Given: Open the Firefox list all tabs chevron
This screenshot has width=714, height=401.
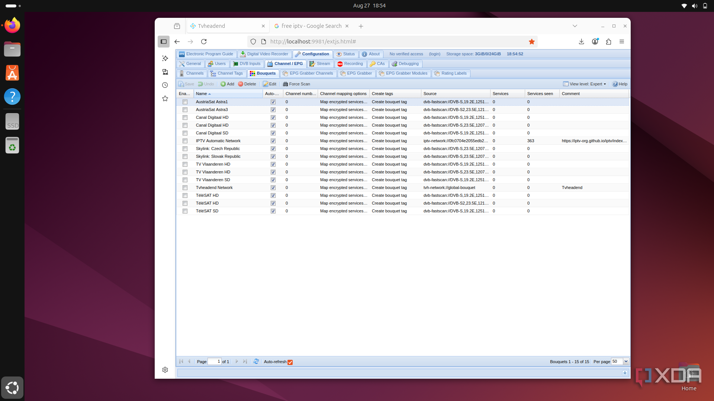Looking at the screenshot, I should (575, 26).
